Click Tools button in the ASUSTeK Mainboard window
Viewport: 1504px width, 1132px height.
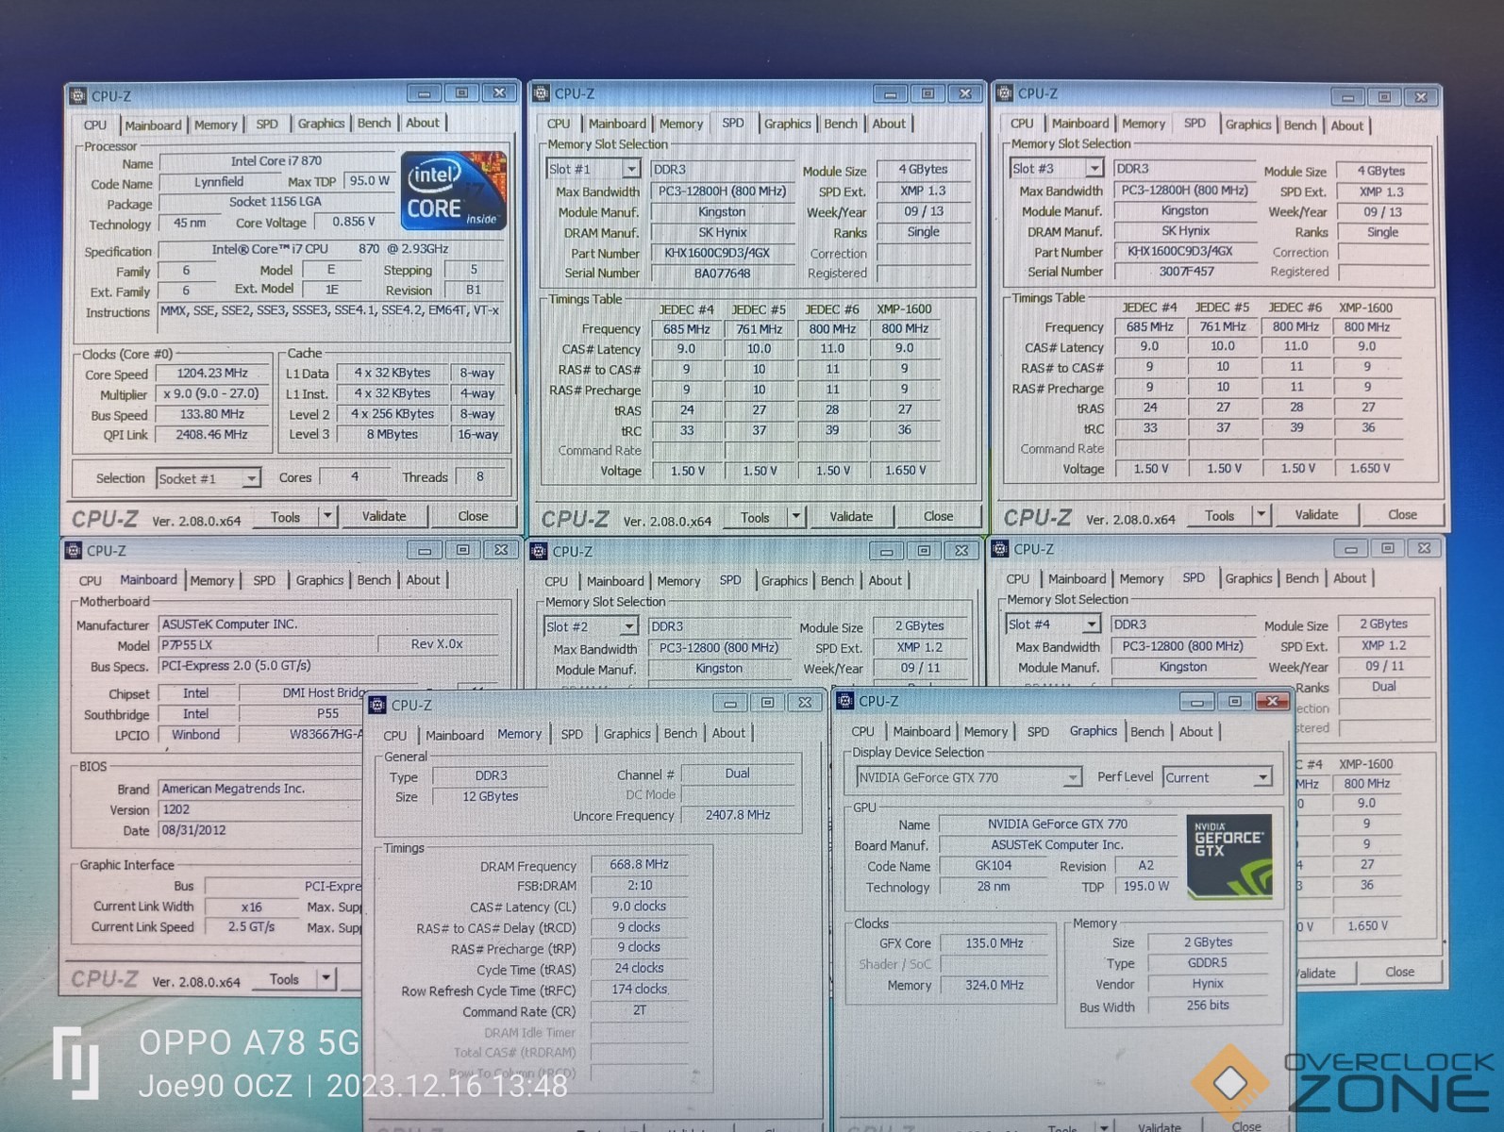pos(284,979)
